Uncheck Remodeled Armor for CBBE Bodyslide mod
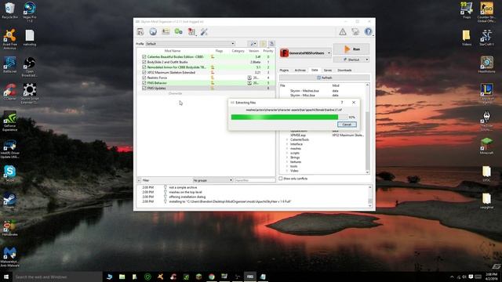Viewport: 502px width, 282px height. (x=144, y=67)
